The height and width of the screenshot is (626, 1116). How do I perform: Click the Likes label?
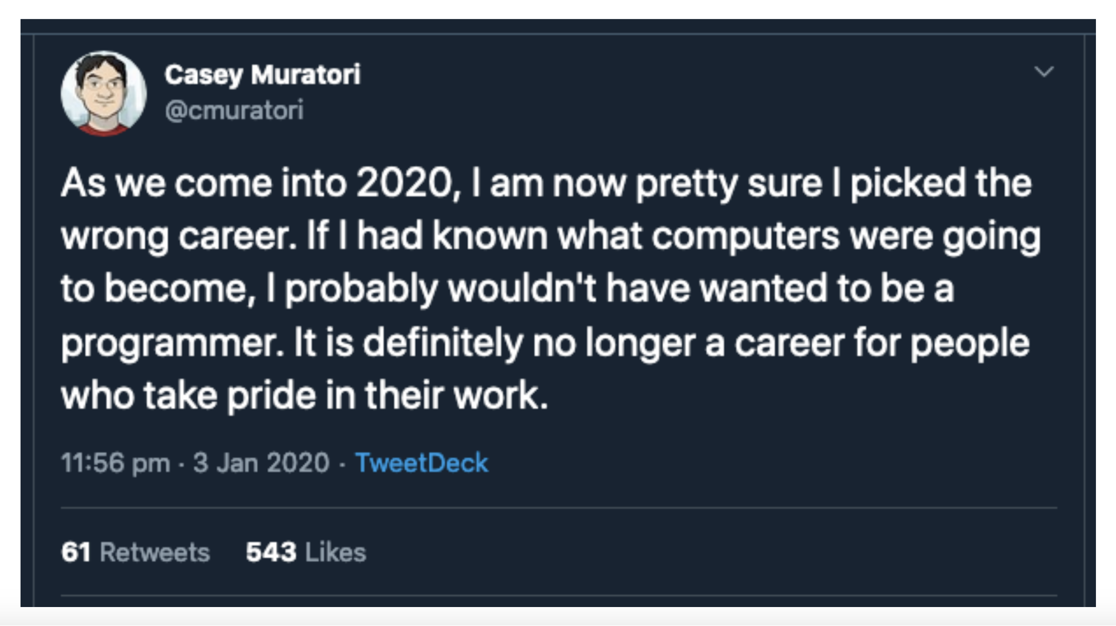pos(336,552)
